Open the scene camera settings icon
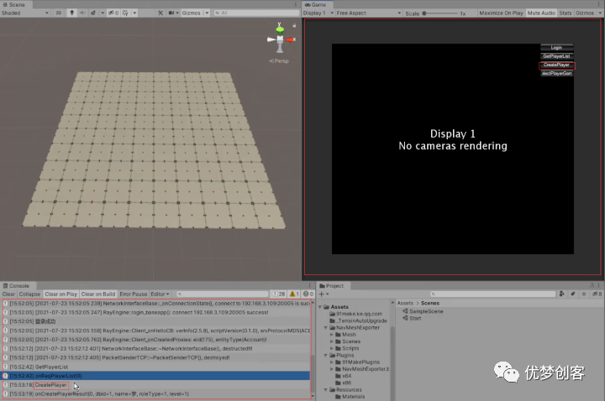The width and height of the screenshot is (605, 401). click(171, 13)
